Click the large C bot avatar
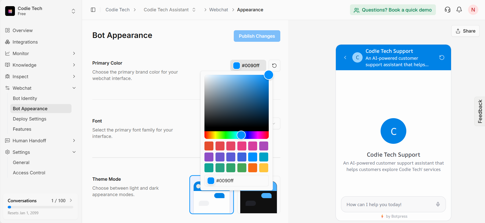This screenshot has width=485, height=223. click(393, 131)
